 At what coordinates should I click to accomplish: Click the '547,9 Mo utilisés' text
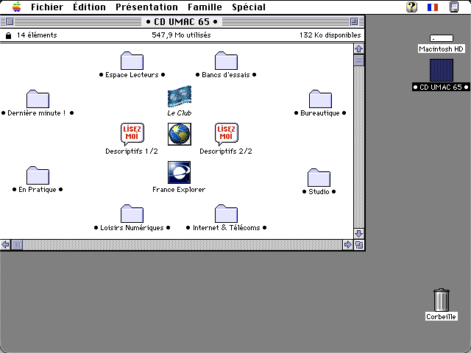pyautogui.click(x=181, y=35)
